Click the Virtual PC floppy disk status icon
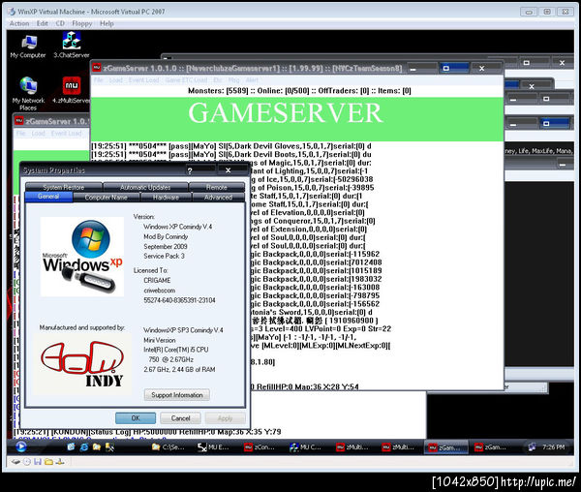The image size is (581, 492). point(38,462)
